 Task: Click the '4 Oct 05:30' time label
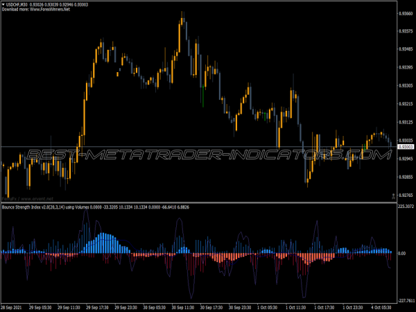pyautogui.click(x=381, y=308)
